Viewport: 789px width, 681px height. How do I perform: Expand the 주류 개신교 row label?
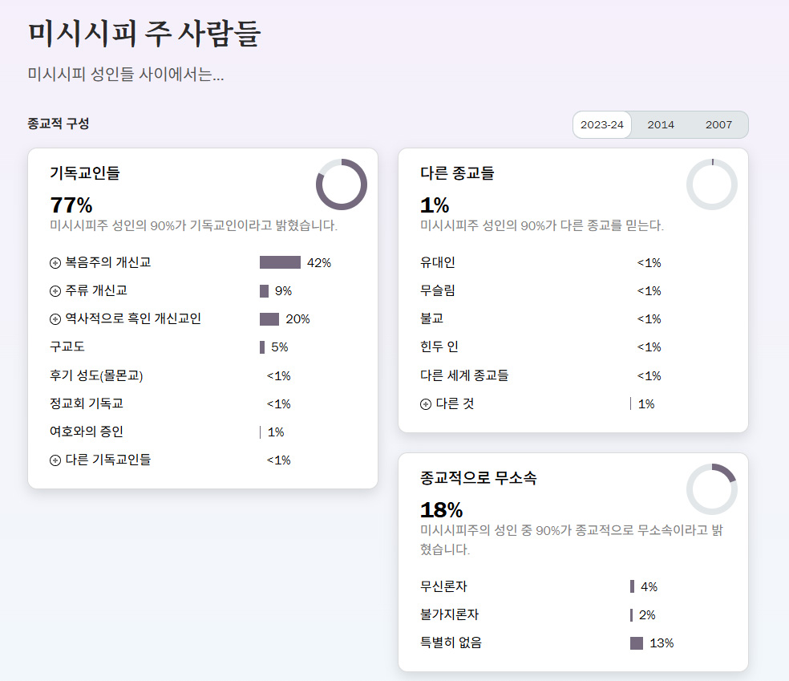pyautogui.click(x=95, y=290)
